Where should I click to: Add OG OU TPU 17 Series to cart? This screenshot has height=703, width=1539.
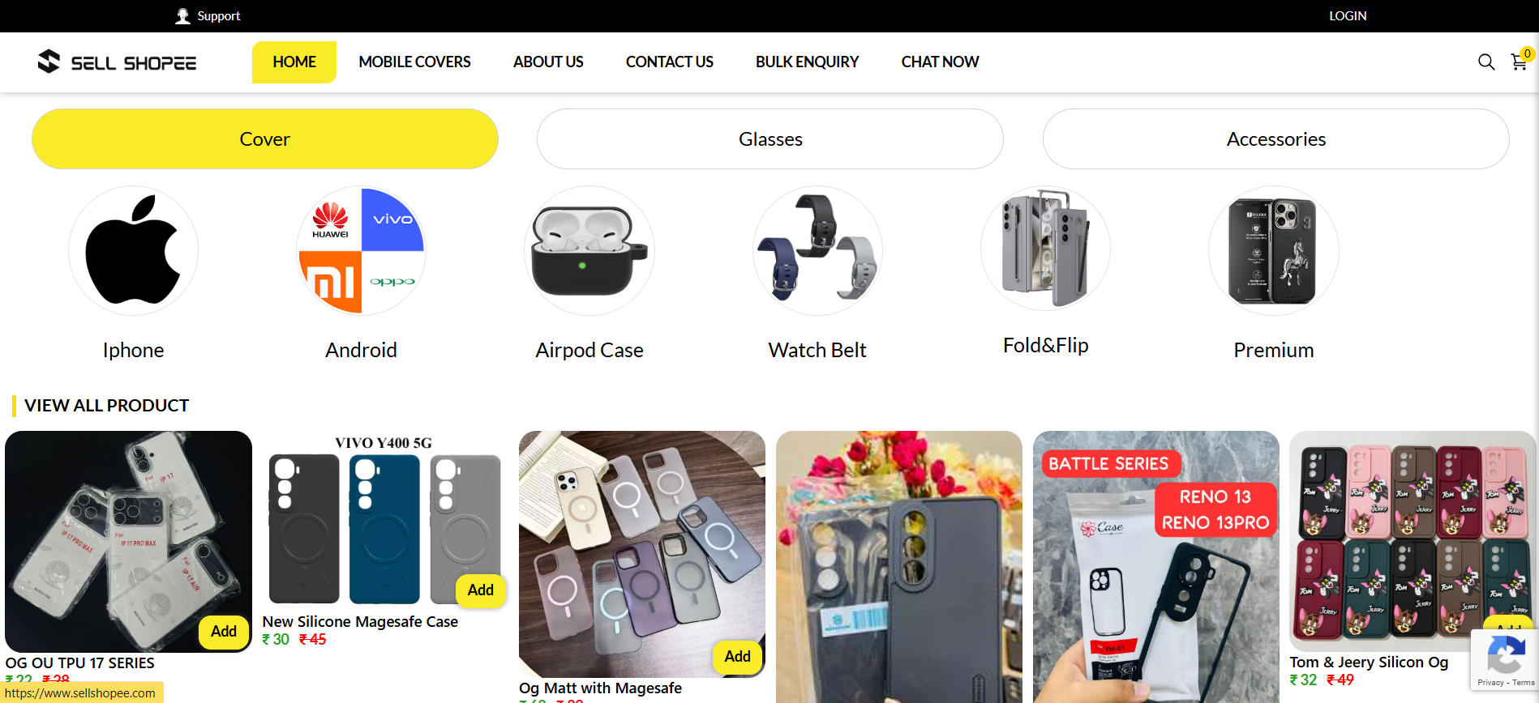pyautogui.click(x=224, y=631)
